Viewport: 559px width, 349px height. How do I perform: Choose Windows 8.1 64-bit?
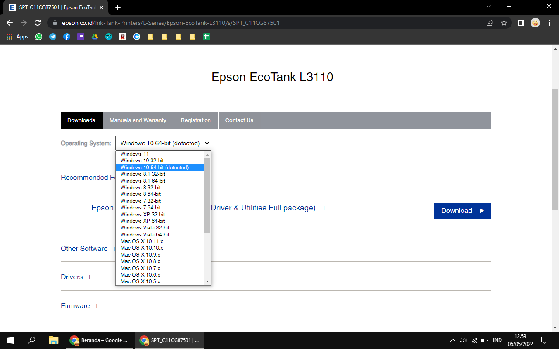click(x=160, y=181)
